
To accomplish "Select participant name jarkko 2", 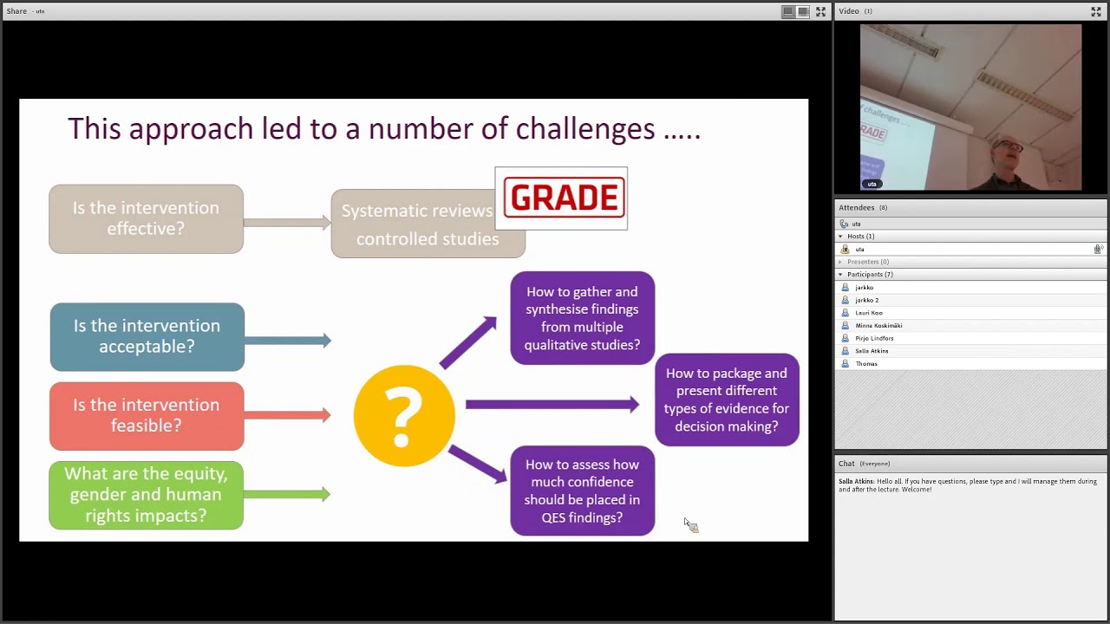I will (866, 301).
